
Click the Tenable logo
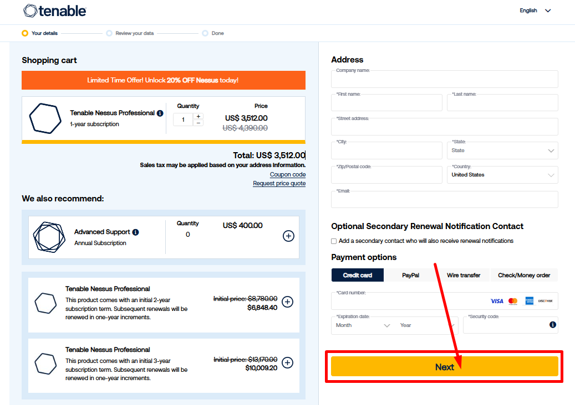pyautogui.click(x=54, y=11)
